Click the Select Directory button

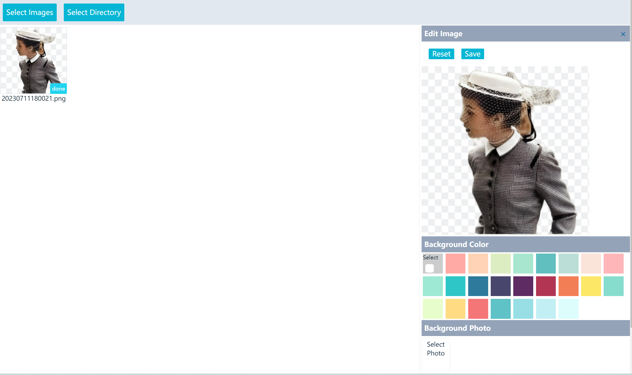click(x=94, y=12)
